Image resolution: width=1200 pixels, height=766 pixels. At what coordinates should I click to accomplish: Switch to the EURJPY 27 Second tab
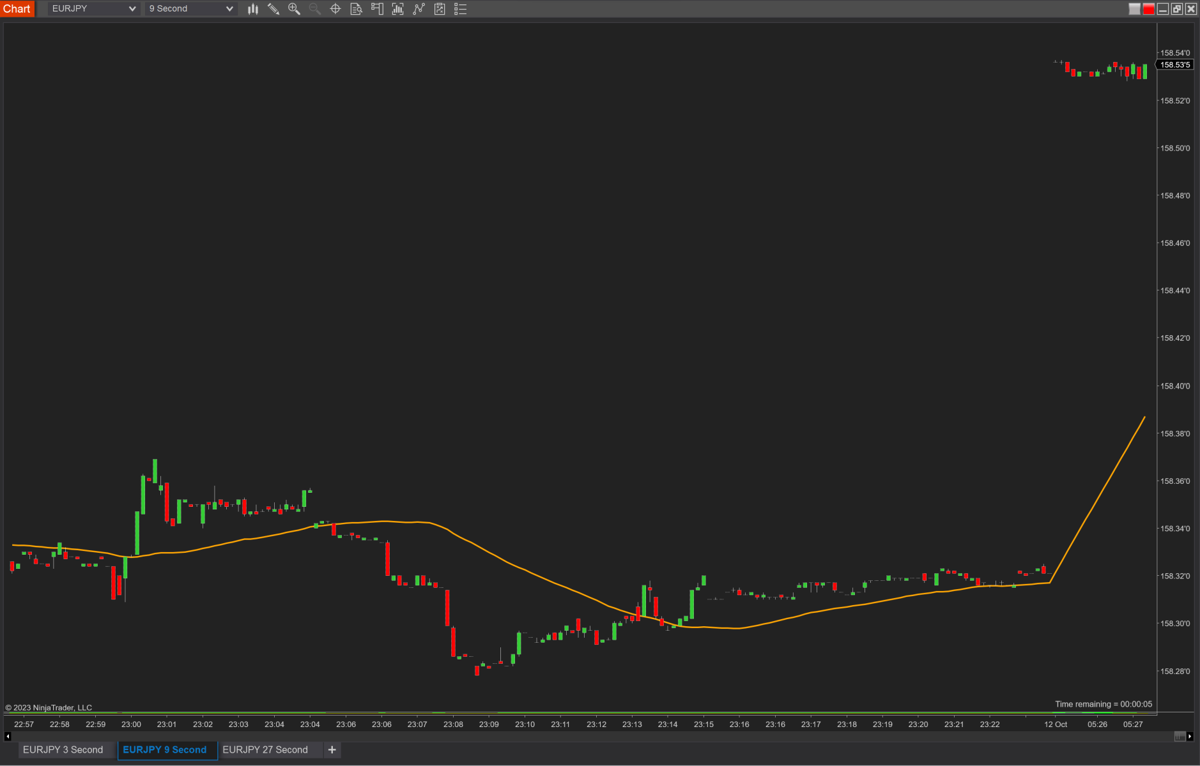click(x=265, y=750)
